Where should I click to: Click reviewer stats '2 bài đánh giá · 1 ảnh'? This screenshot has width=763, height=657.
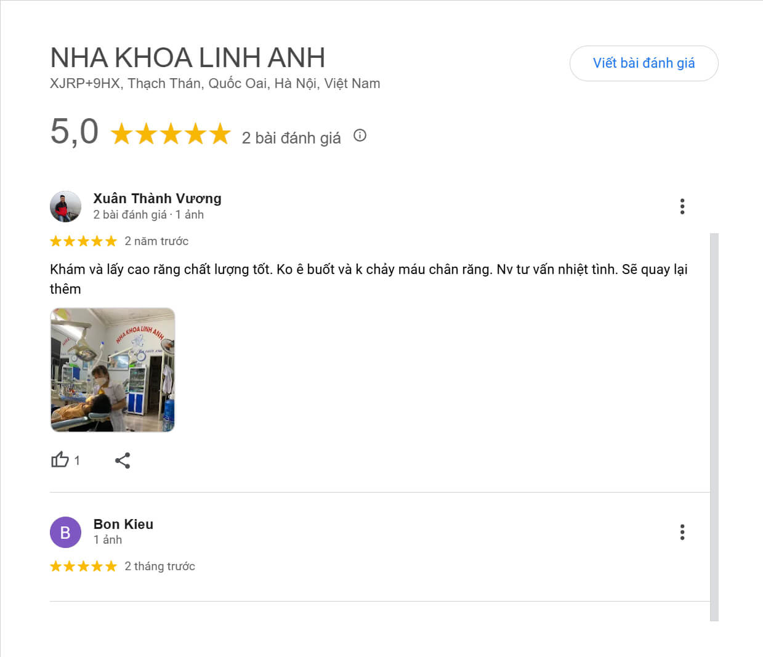[148, 214]
